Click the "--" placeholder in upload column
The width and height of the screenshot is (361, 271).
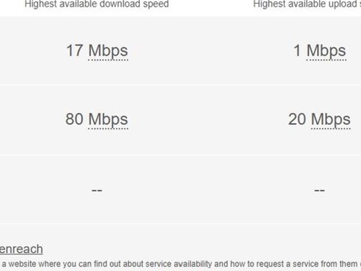[319, 190]
